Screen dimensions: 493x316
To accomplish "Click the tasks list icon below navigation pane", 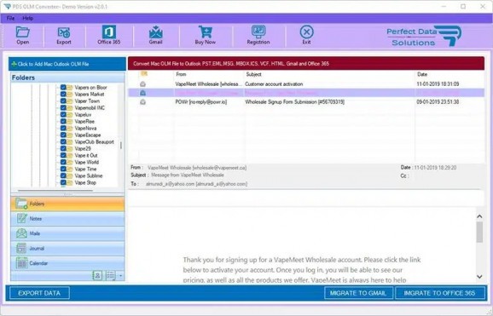I will pos(111,276).
